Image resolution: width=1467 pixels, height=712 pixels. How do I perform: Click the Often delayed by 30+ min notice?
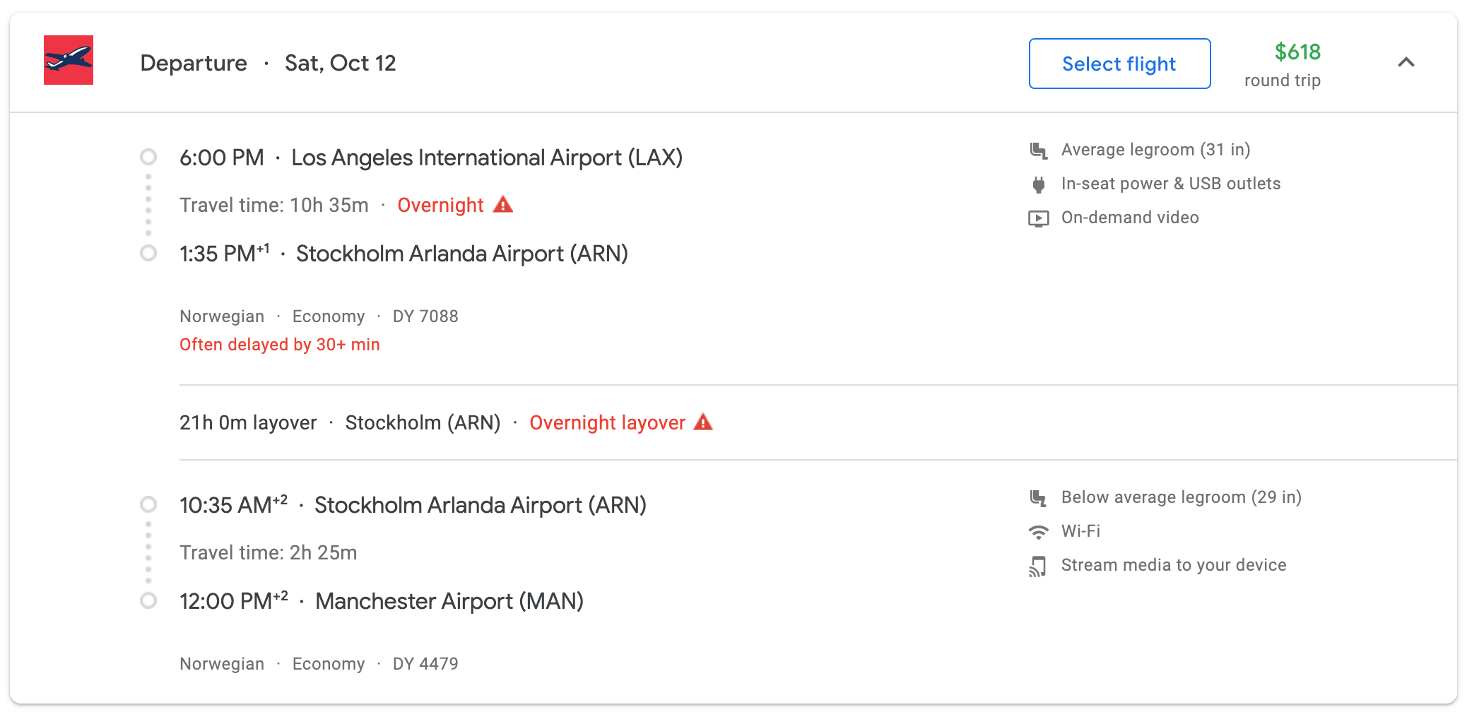(279, 345)
